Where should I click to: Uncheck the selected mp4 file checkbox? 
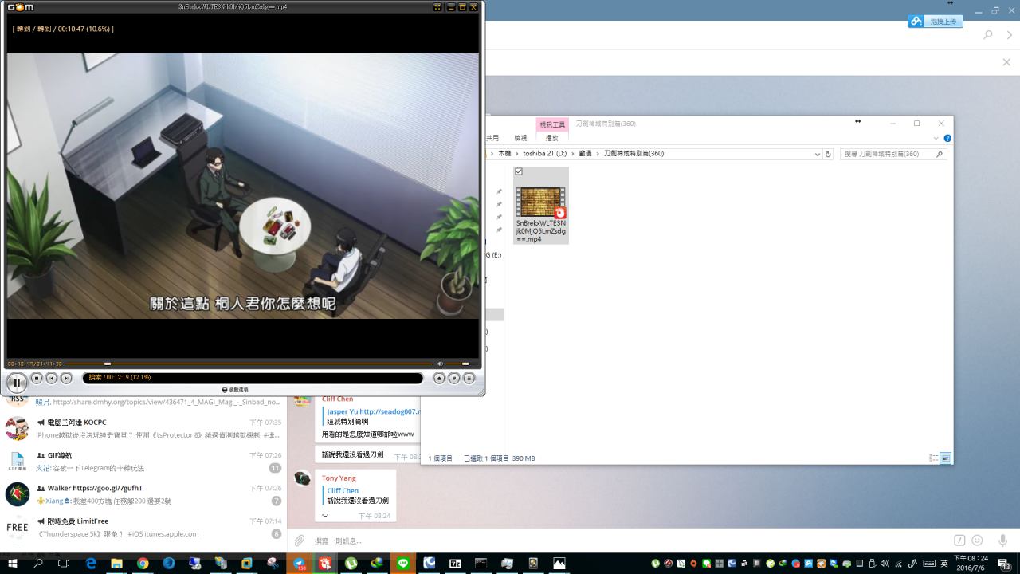click(x=519, y=171)
